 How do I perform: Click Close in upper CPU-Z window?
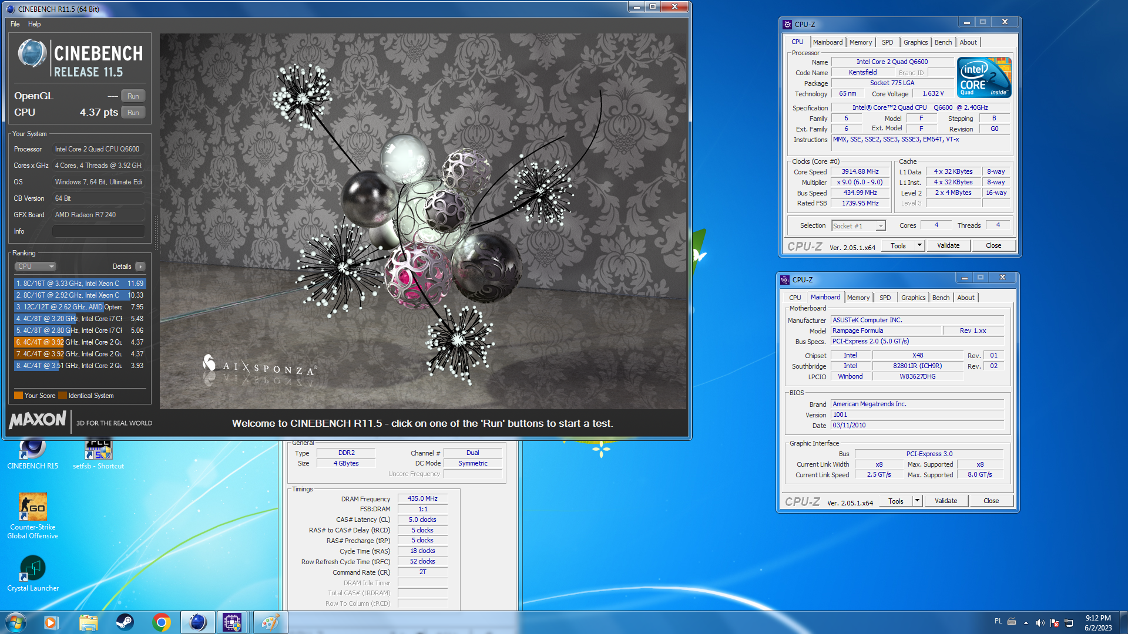[993, 246]
